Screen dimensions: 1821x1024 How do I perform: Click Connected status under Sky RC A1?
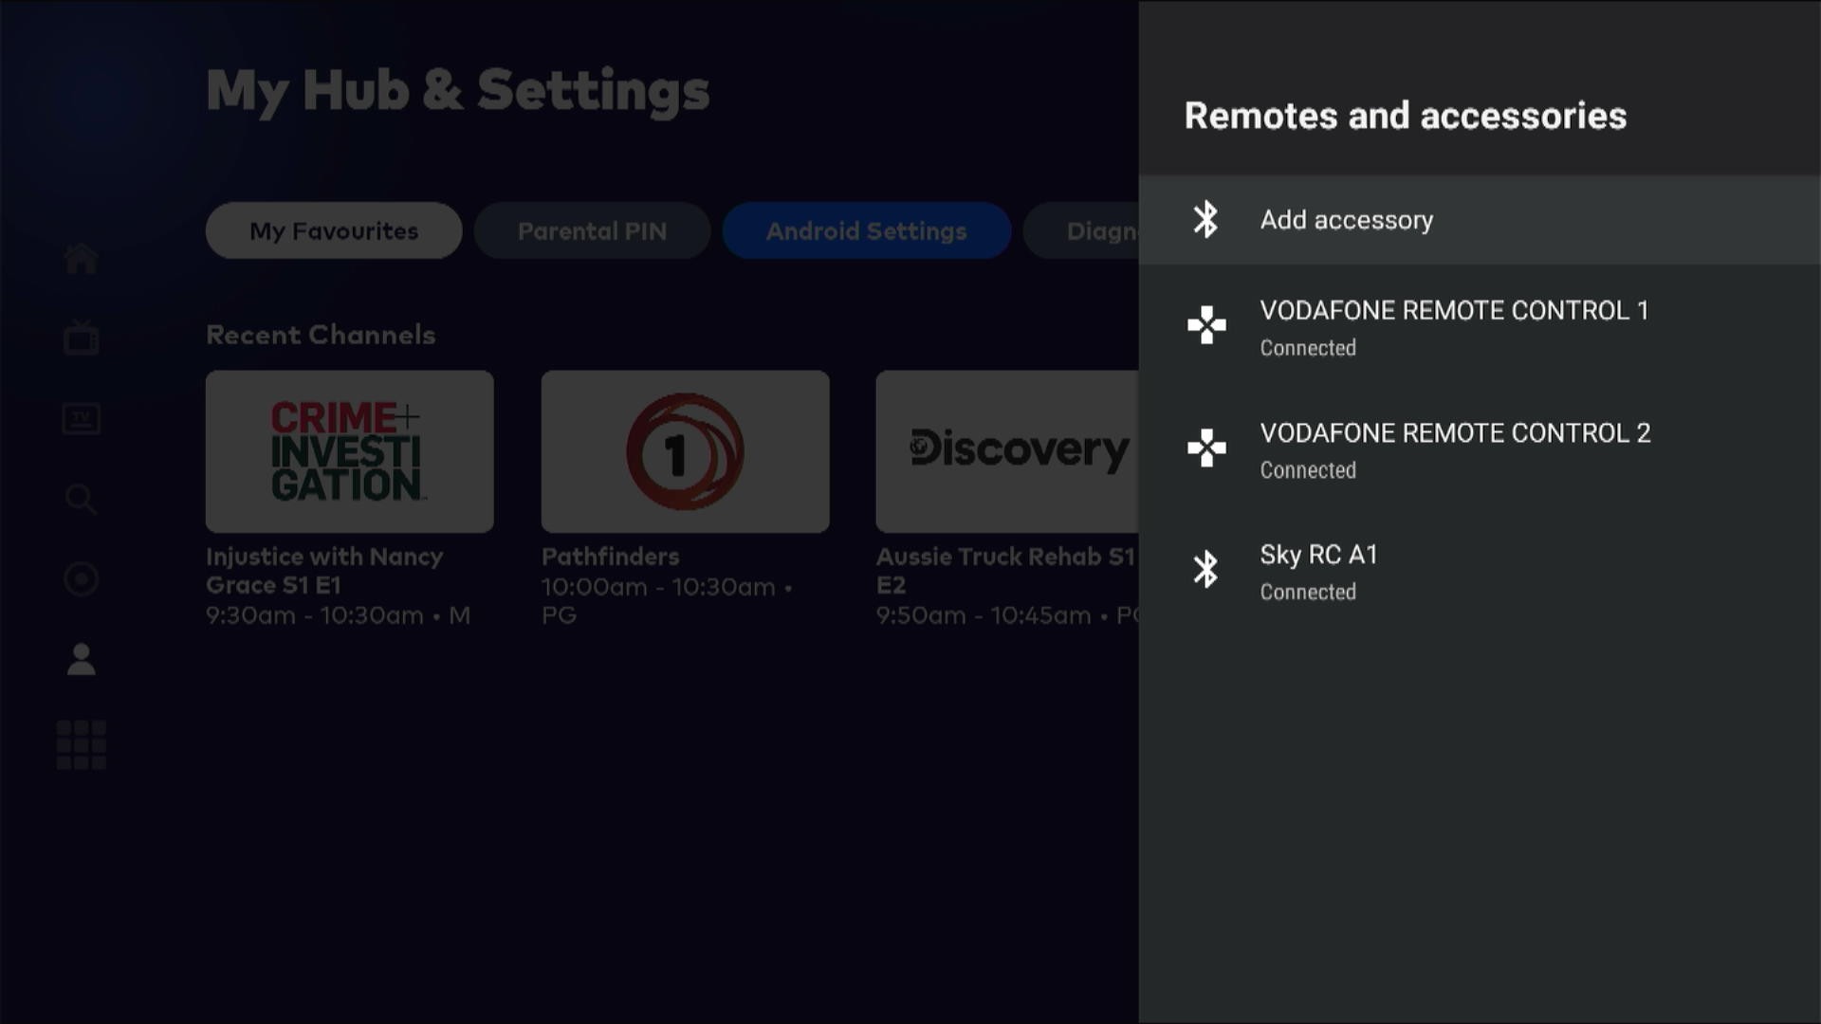point(1308,592)
